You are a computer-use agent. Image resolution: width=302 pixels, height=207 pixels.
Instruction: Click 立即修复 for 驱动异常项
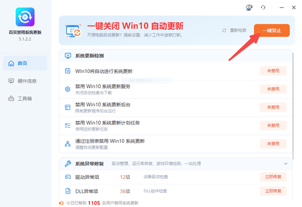[x=273, y=177]
